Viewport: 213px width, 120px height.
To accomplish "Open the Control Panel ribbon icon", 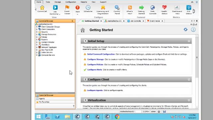I will pyautogui.click(x=117, y=10).
